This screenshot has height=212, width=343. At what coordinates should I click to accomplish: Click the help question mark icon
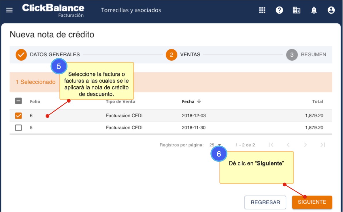(x=279, y=10)
